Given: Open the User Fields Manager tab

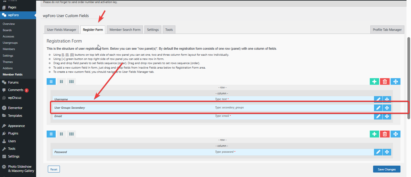Looking at the screenshot, I should click(62, 30).
